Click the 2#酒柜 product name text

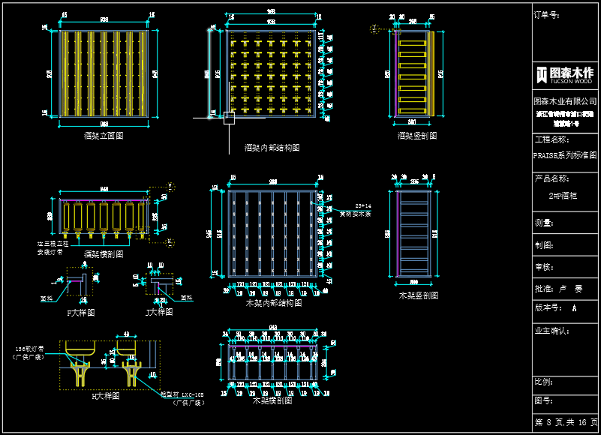563,196
